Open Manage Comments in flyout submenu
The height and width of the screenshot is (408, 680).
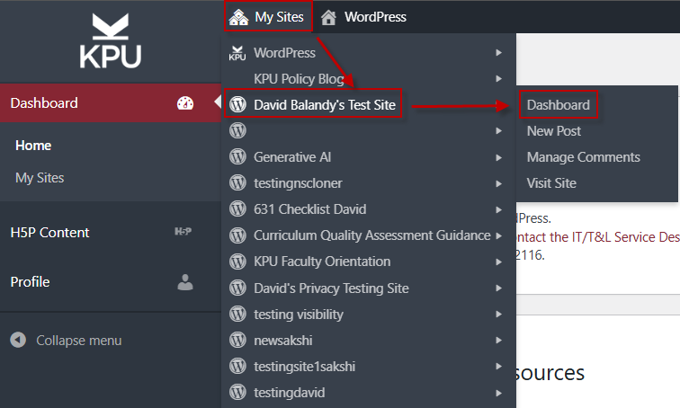(x=583, y=156)
